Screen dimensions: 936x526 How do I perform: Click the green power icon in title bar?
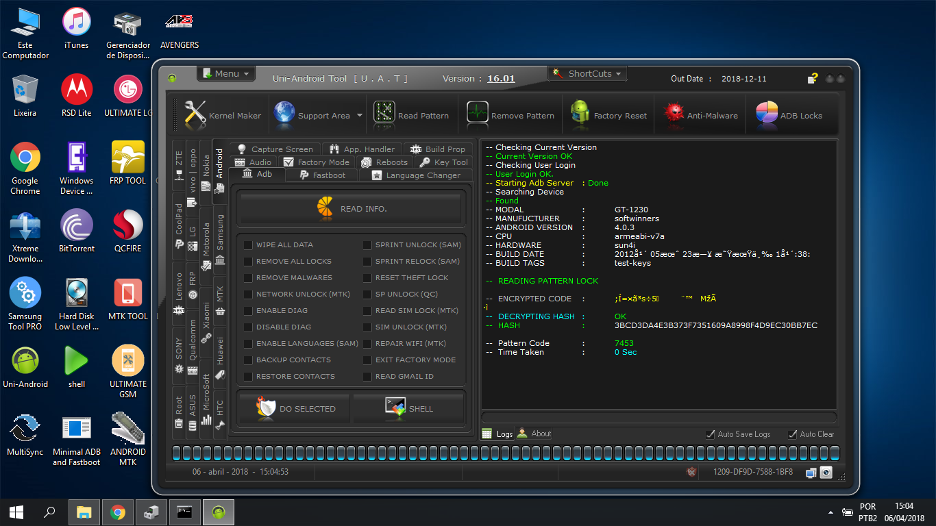click(172, 78)
